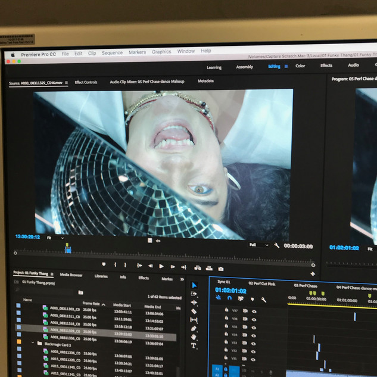Play the source clip
Screen dimensions: 377x377
click(x=161, y=266)
